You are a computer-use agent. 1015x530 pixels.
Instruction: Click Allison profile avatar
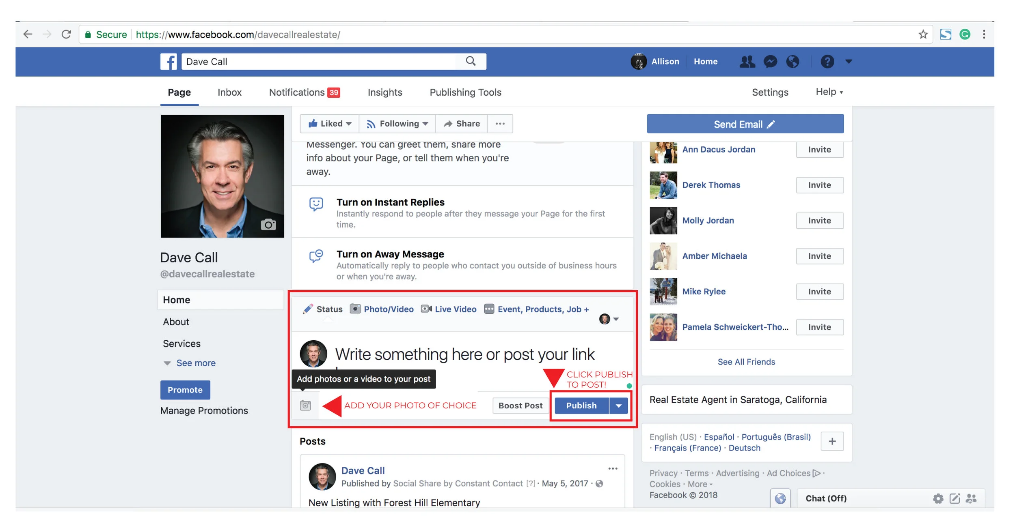[x=639, y=62]
